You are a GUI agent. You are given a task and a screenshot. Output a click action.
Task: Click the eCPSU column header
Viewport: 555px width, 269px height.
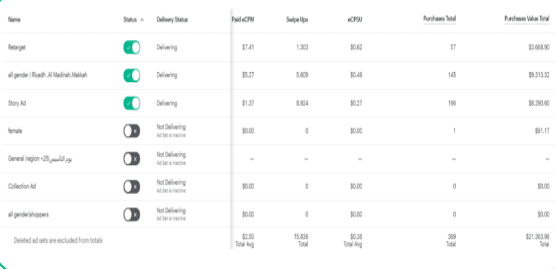click(x=355, y=20)
